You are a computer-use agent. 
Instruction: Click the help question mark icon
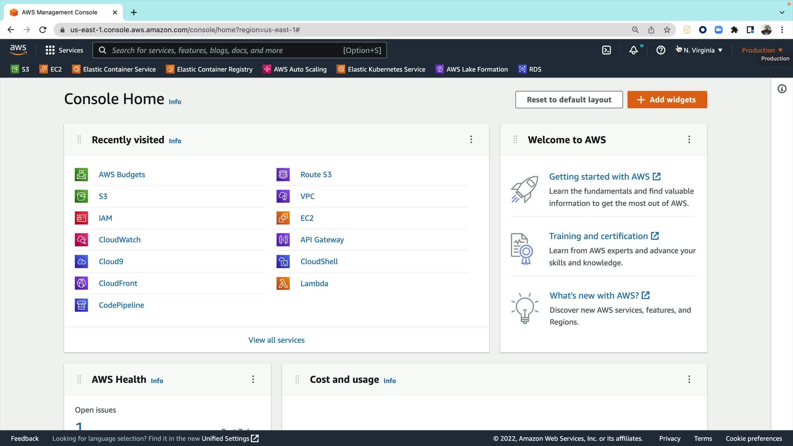tap(661, 50)
